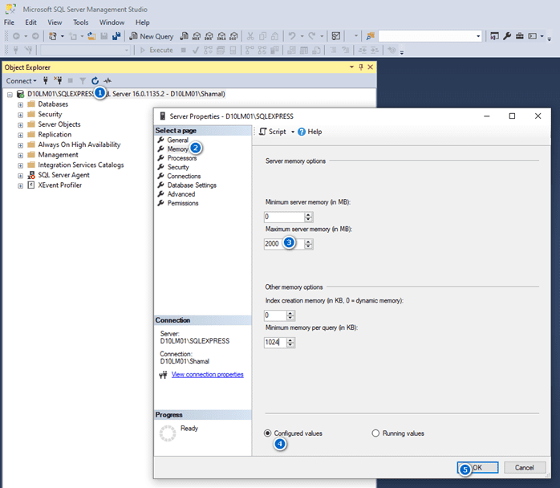Click the Activity Monitor icon in toolbar

(x=335, y=36)
